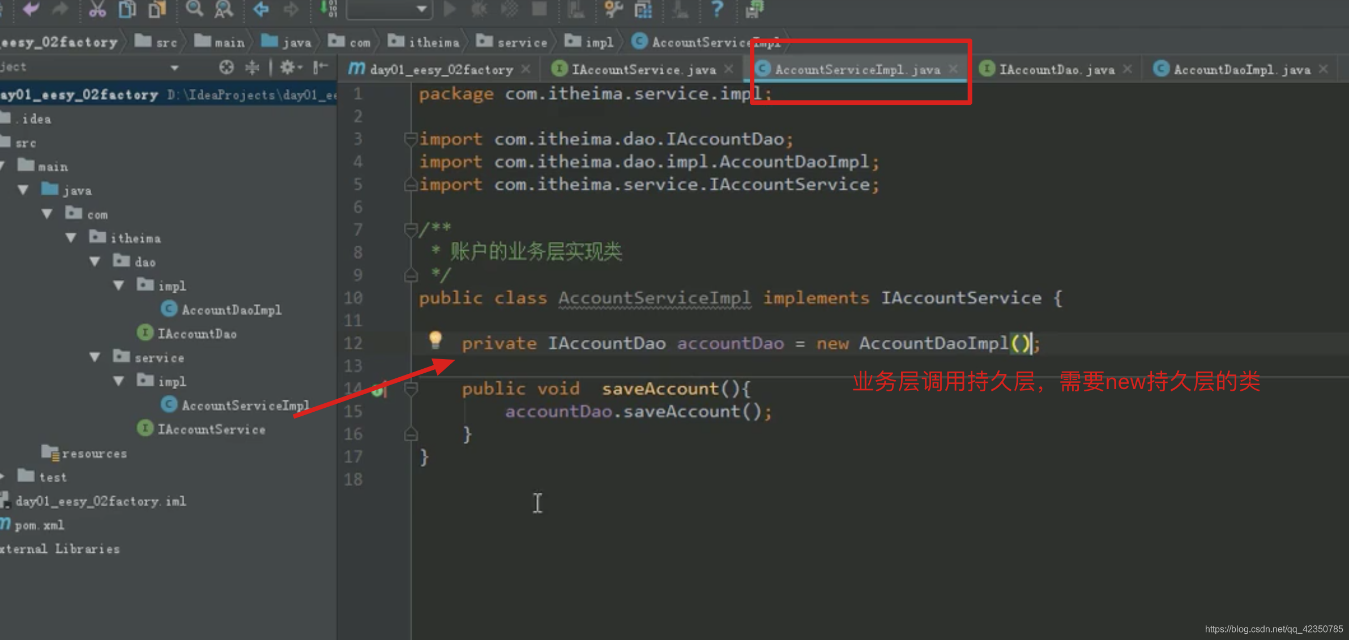Click the lightbulb intention icon on line 12
Image resolution: width=1349 pixels, height=640 pixels.
435,339
